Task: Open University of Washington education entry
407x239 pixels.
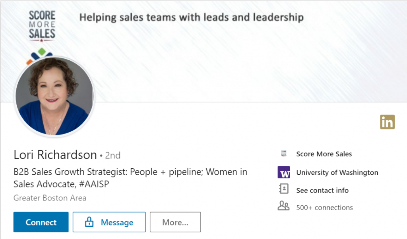Action: pyautogui.click(x=337, y=172)
